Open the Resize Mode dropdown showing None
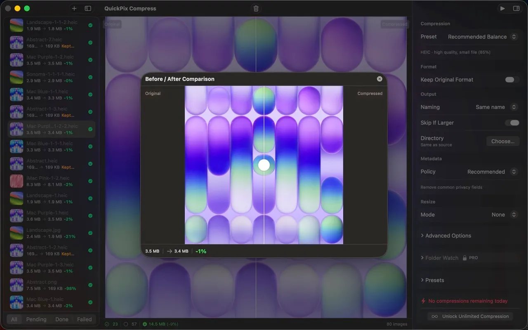 point(504,214)
